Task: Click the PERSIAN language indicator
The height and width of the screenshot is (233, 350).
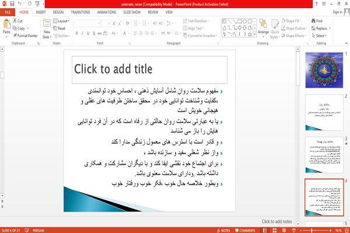Action: point(38,230)
